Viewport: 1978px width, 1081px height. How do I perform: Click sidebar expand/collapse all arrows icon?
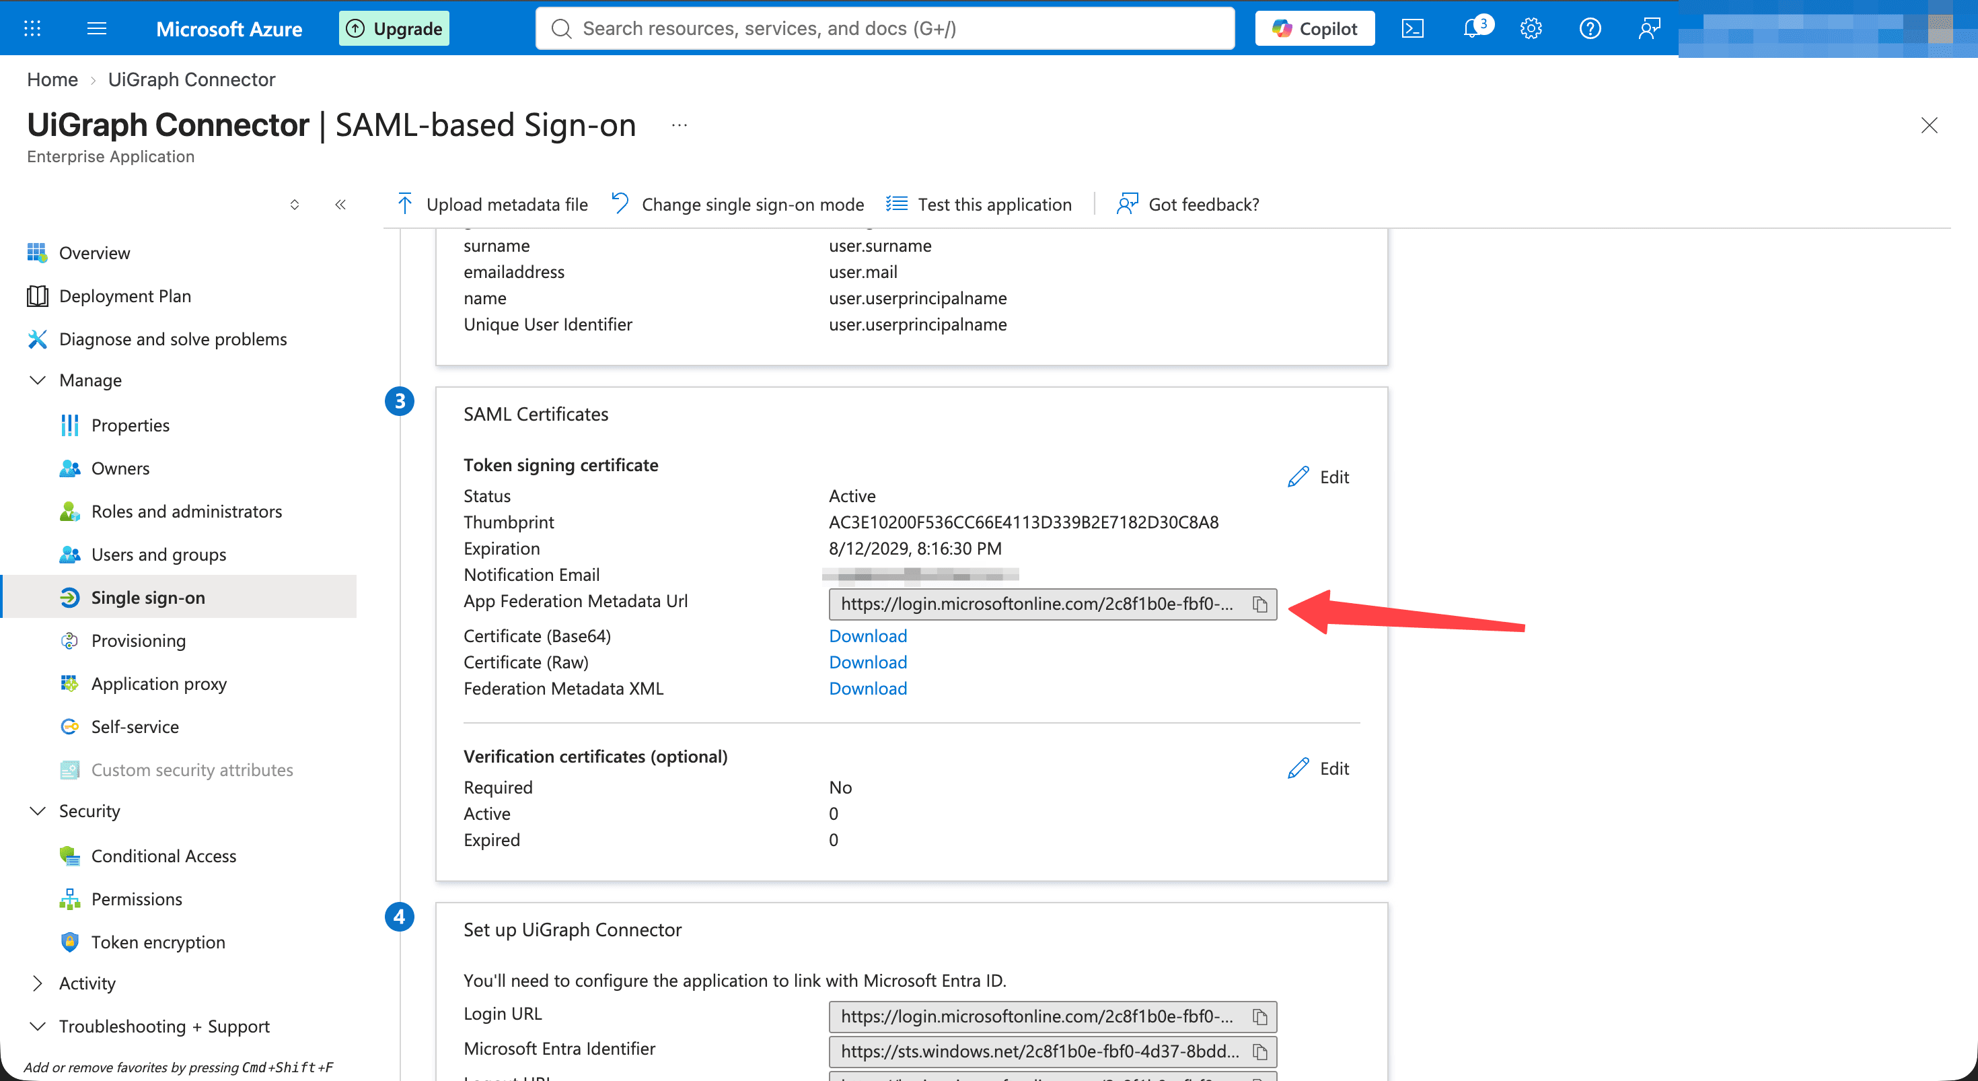point(294,205)
